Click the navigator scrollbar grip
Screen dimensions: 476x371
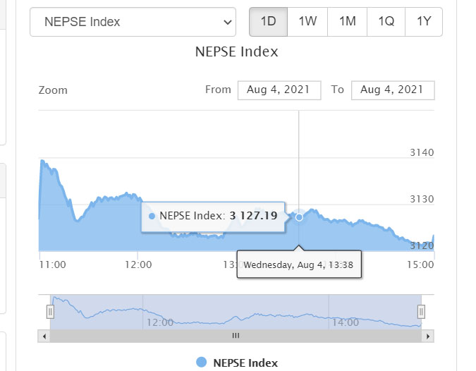(236, 336)
